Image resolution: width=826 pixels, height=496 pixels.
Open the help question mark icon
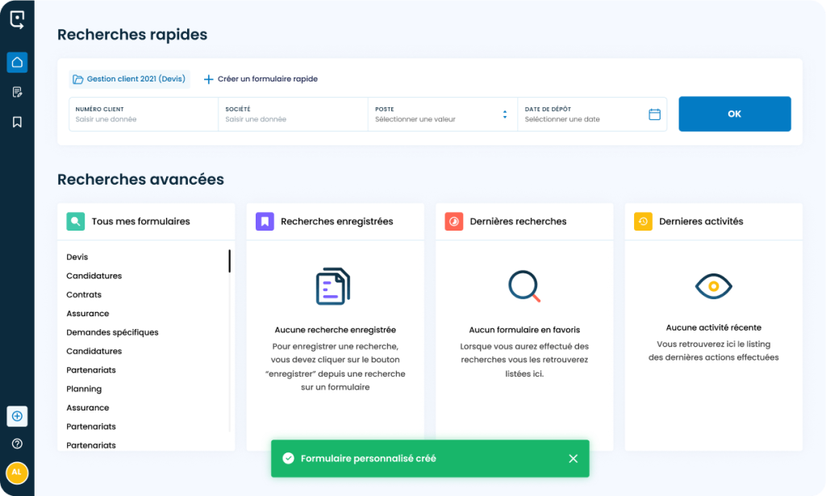click(x=17, y=443)
